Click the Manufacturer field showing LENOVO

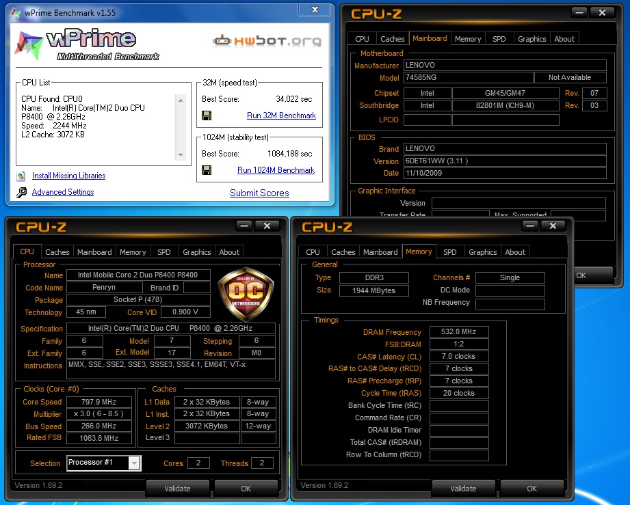(x=505, y=65)
